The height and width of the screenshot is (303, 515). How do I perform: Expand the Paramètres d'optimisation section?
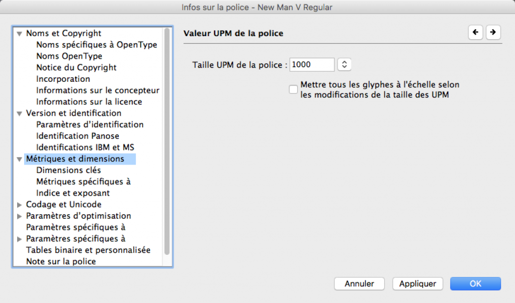coord(20,216)
